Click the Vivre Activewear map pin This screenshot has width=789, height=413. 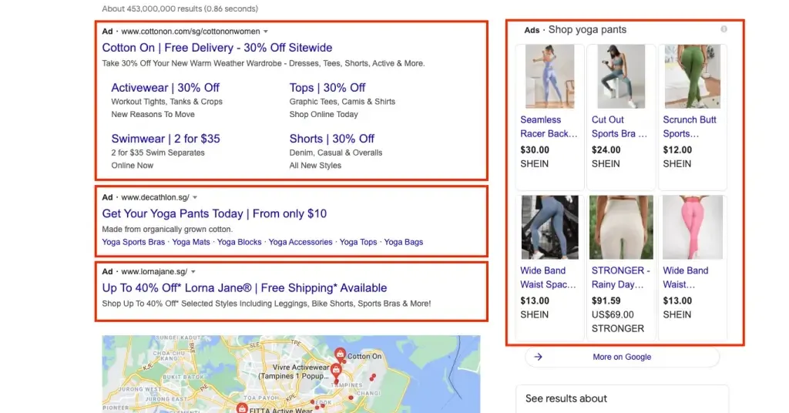[x=336, y=371]
